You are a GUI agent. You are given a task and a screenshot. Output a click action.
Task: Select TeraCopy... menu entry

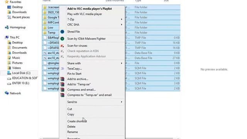point(74,69)
